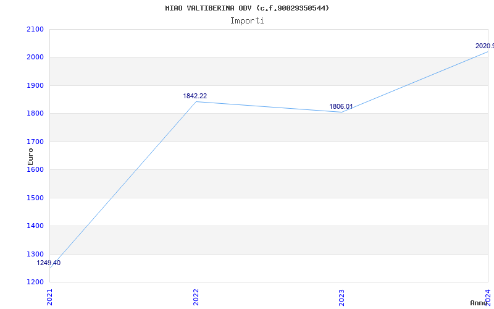Click the 2021 x-axis label
494x309 pixels.
point(50,297)
